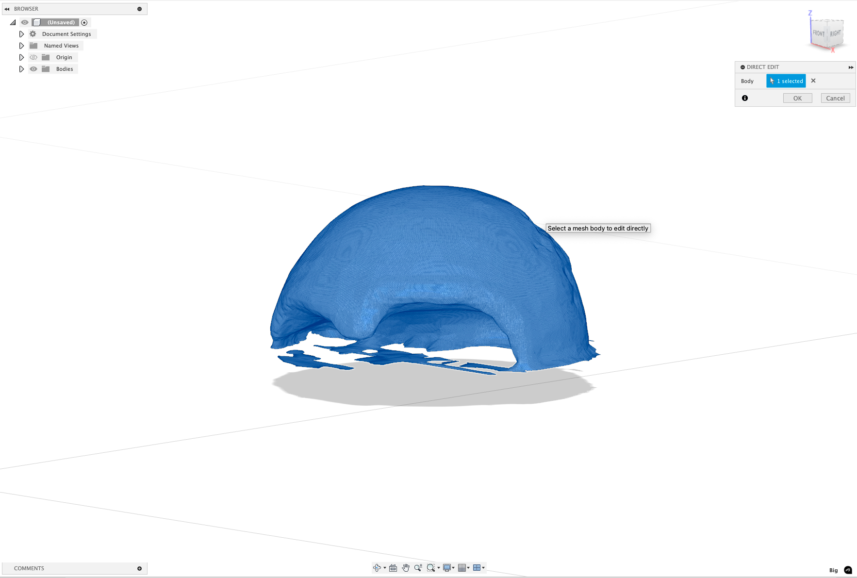This screenshot has height=578, width=857.
Task: Click the FRONT face of the ViewCube
Action: coord(819,33)
